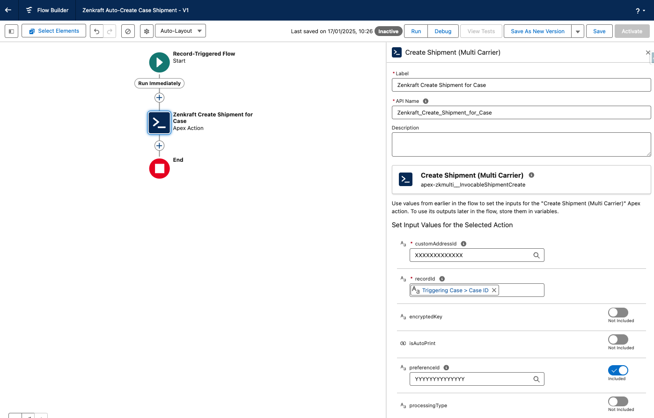The image size is (654, 418).
Task: Click 'Set Input Values for the Selected Action' heading
Action: click(x=452, y=225)
